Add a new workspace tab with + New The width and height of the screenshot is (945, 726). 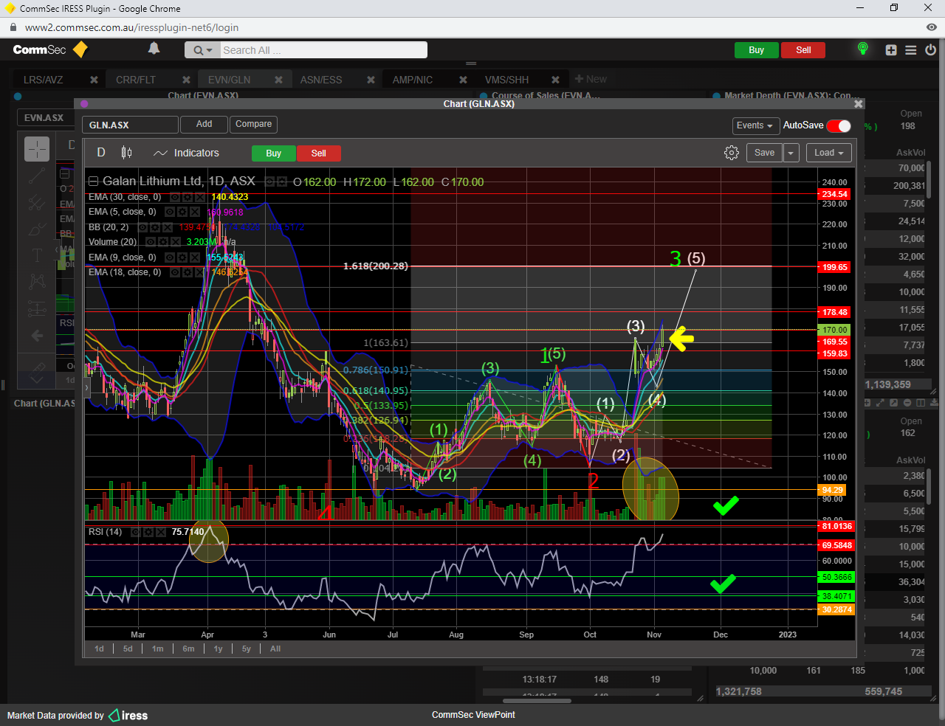tap(591, 79)
